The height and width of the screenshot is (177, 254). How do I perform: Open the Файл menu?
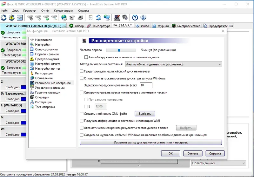click(4, 11)
